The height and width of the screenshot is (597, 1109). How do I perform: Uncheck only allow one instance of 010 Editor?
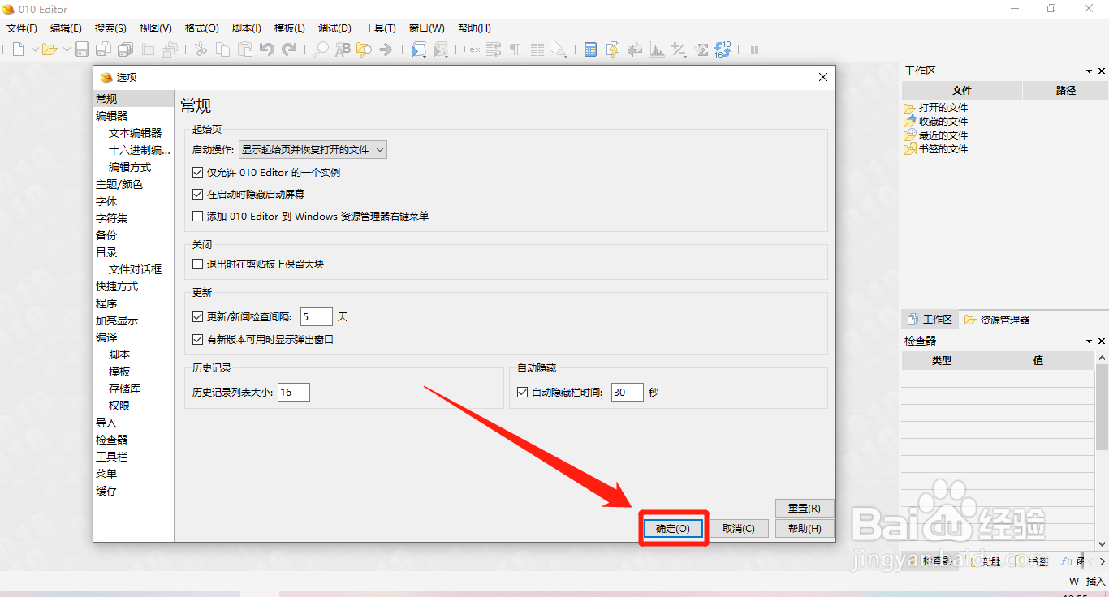coord(197,173)
